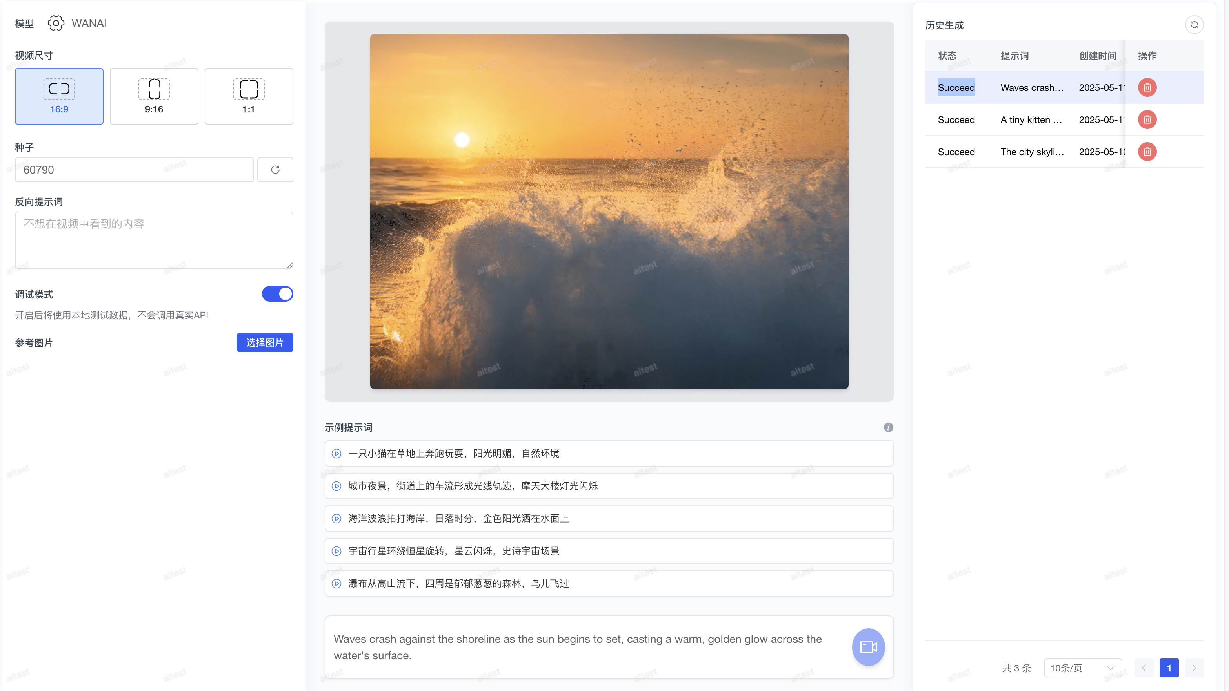Select the 16:9 video size option

click(59, 96)
